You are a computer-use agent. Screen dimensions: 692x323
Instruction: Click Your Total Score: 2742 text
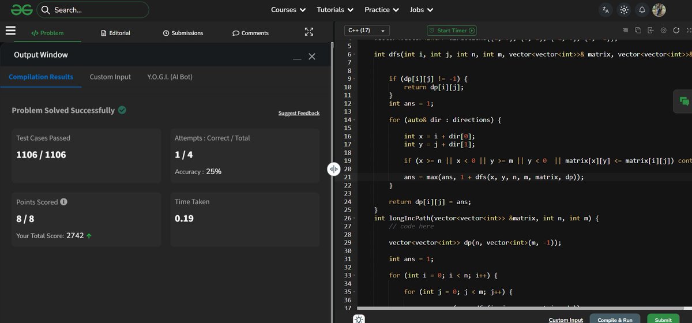coord(54,235)
